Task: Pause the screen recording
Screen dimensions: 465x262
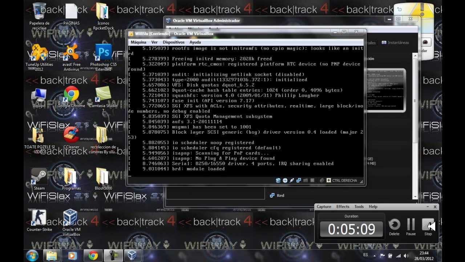Action: pos(411,227)
